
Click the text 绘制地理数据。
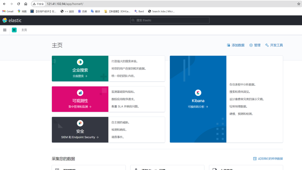point(239,106)
